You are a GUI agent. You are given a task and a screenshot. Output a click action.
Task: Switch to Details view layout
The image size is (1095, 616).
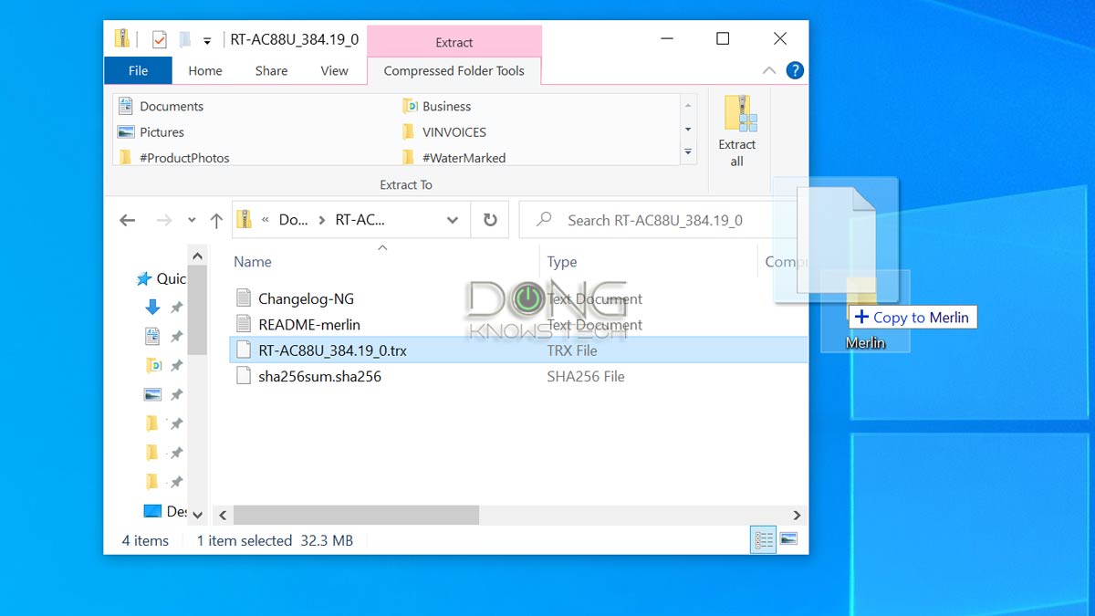[x=763, y=540]
